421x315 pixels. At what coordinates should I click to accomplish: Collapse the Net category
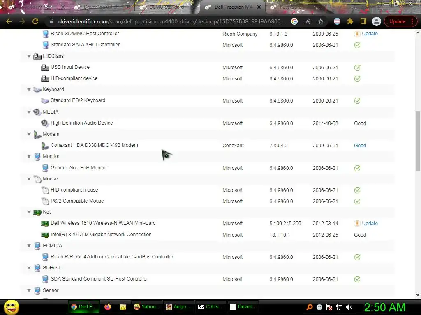(x=29, y=212)
